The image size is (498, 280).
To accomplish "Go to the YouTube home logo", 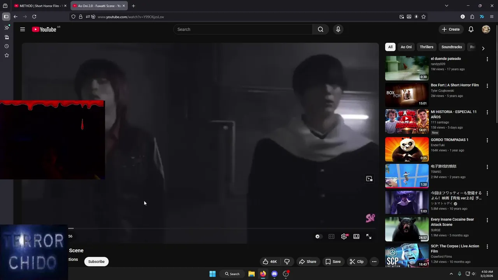I will (44, 29).
